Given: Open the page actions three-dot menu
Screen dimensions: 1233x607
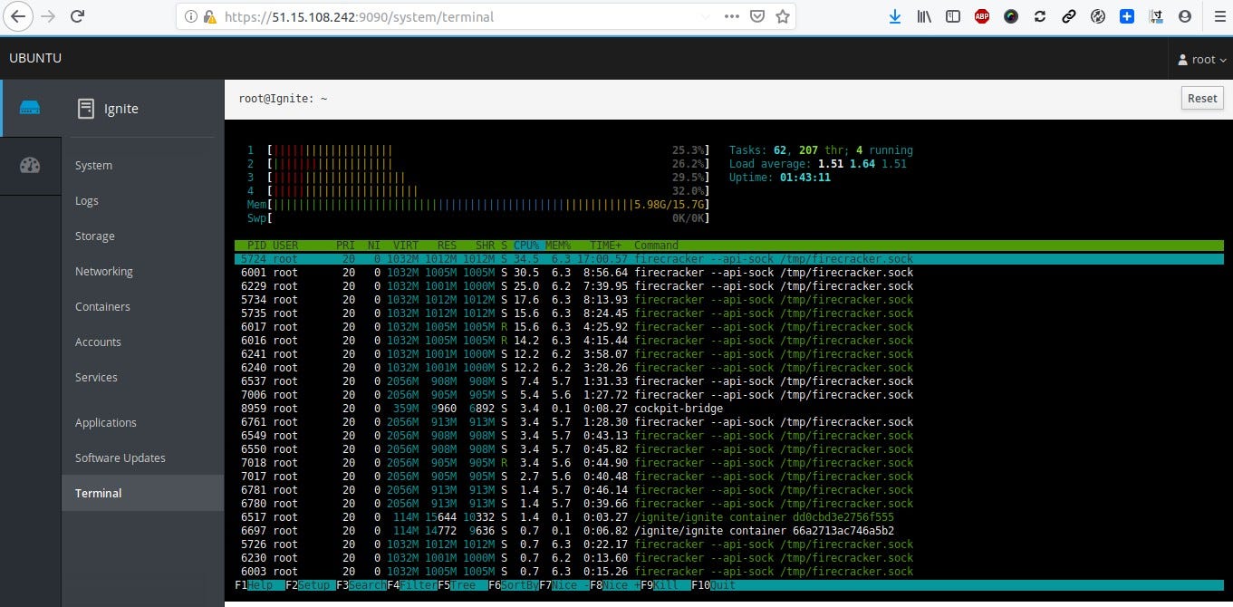Looking at the screenshot, I should (x=732, y=16).
